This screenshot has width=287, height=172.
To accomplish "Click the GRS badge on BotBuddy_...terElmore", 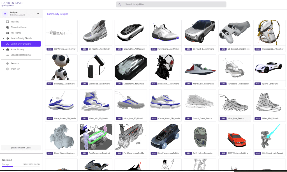I will coord(50,84).
